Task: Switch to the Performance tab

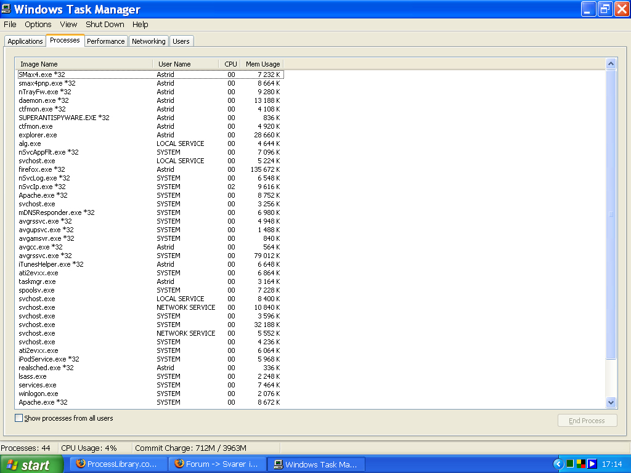Action: pyautogui.click(x=106, y=41)
